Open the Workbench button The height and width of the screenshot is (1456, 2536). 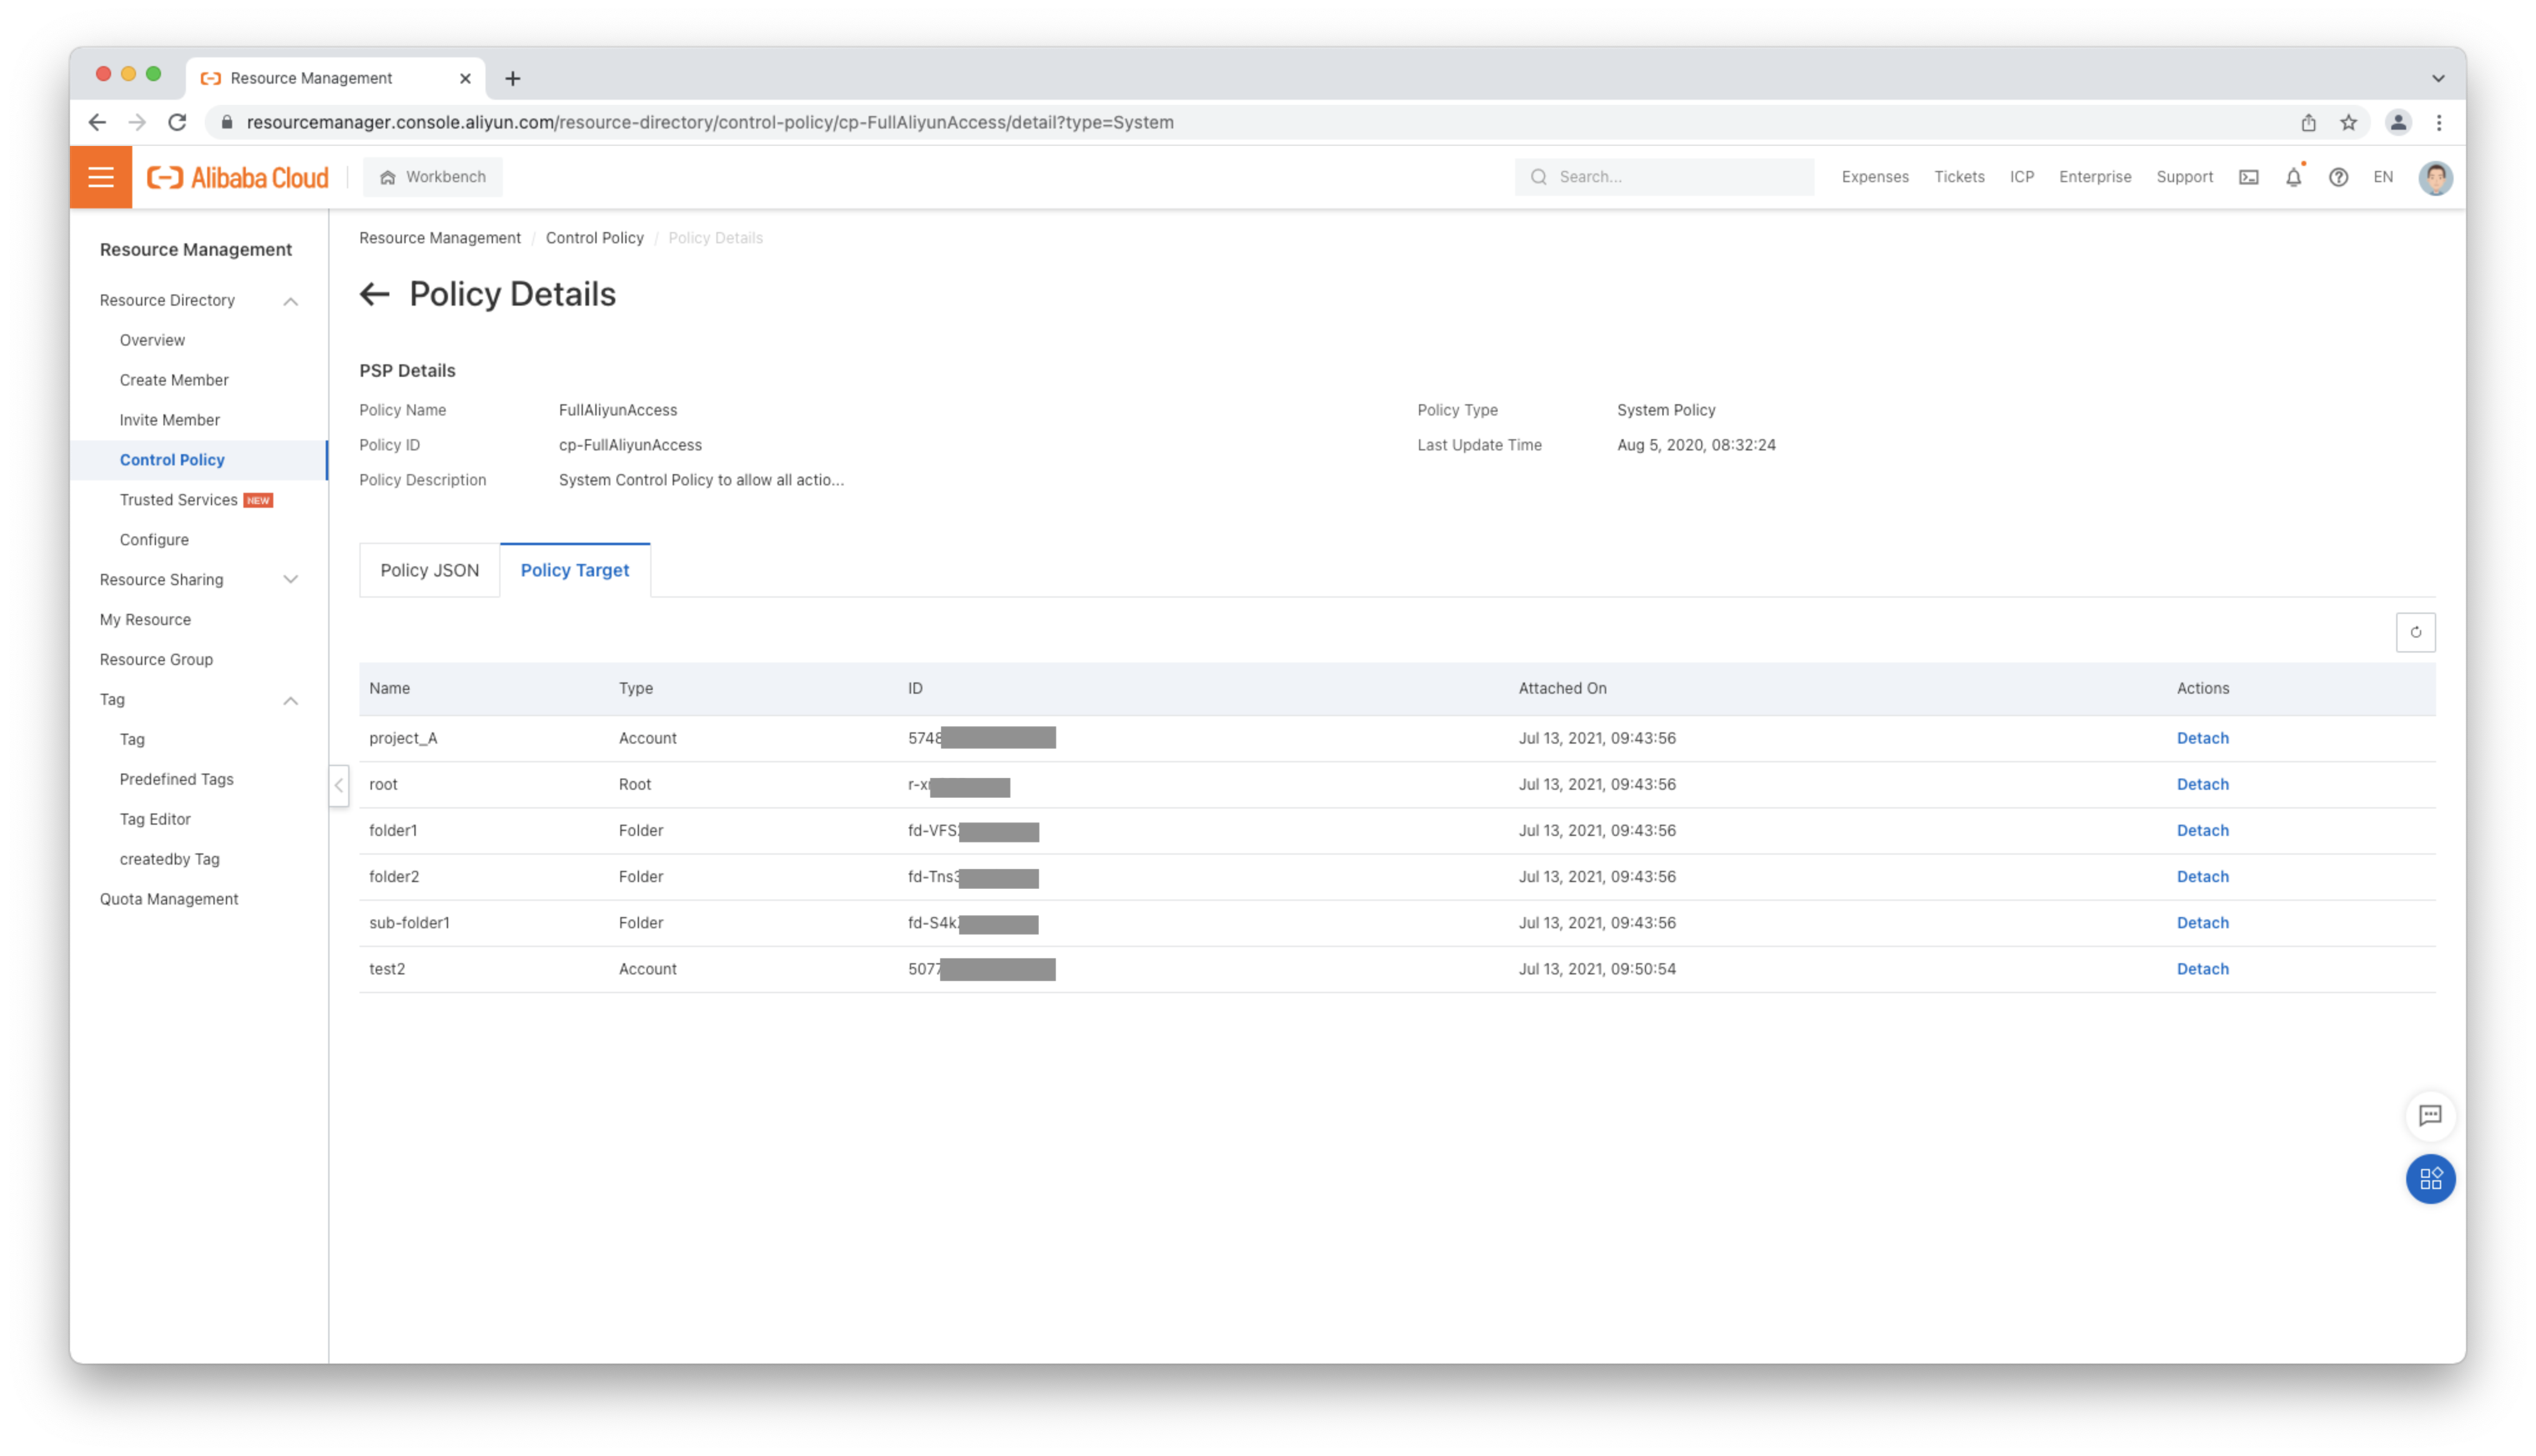click(433, 177)
